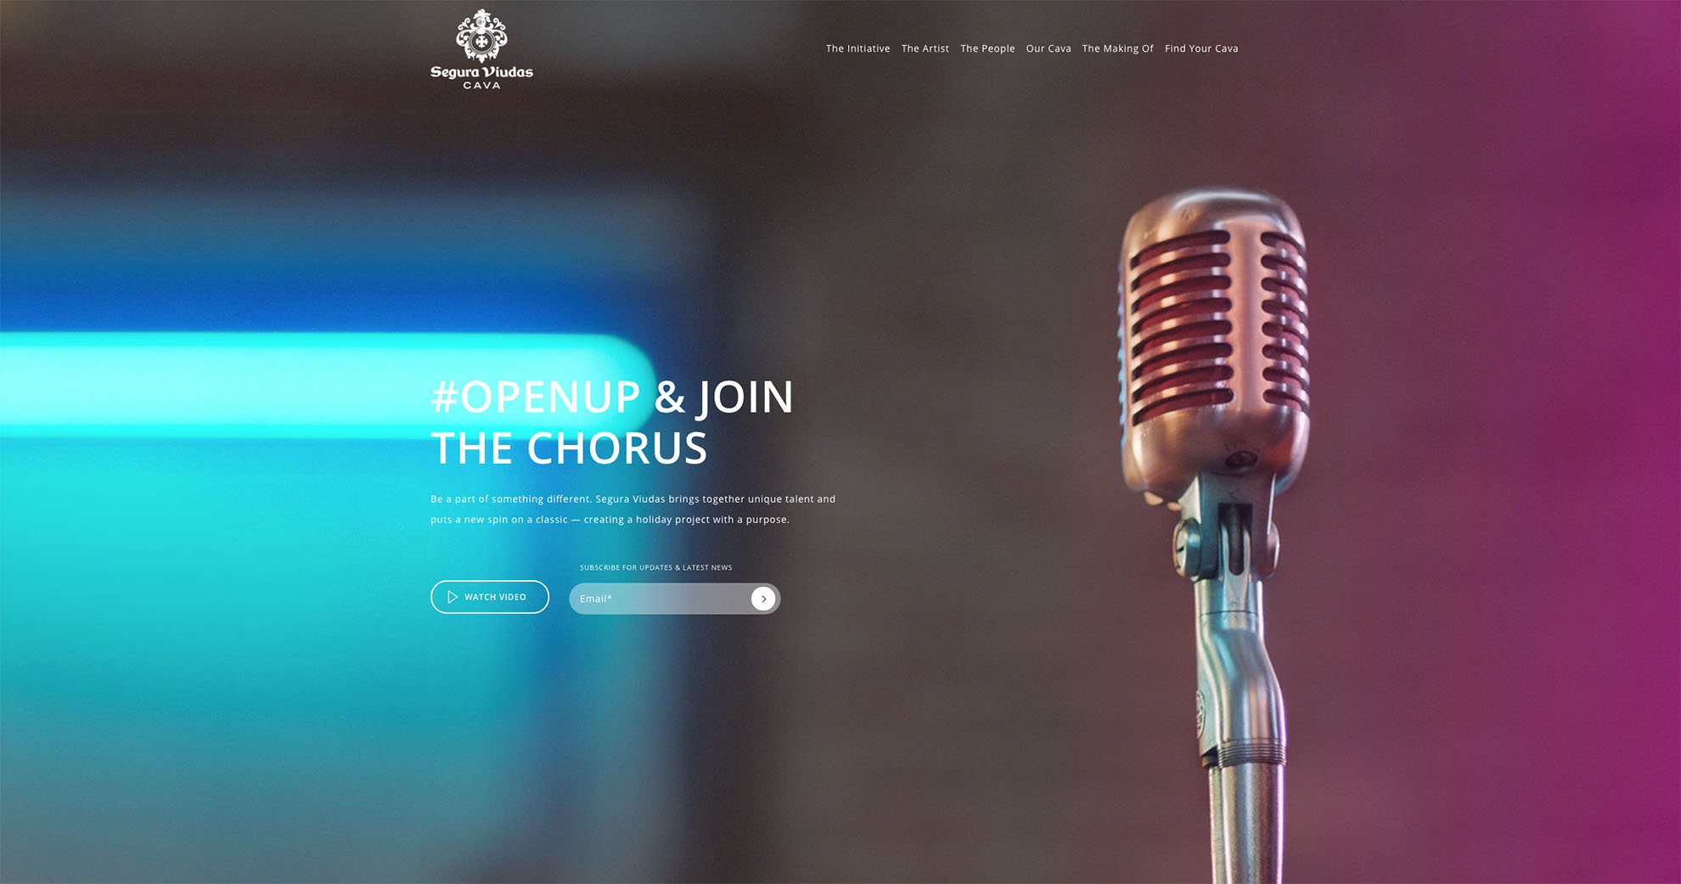Viewport: 1681px width, 884px height.
Task: Open The Initiative menu item
Action: (x=857, y=48)
